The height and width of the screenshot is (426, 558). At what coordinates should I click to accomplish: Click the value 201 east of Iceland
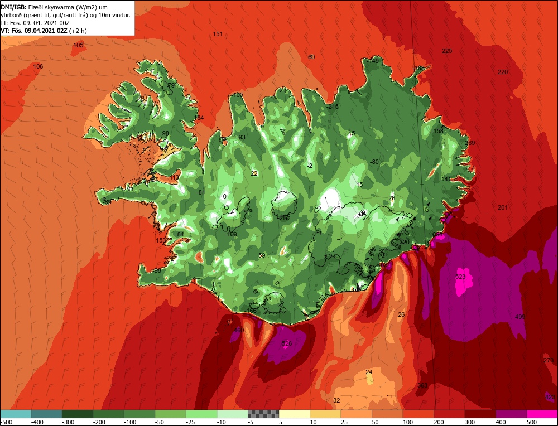tap(503, 207)
